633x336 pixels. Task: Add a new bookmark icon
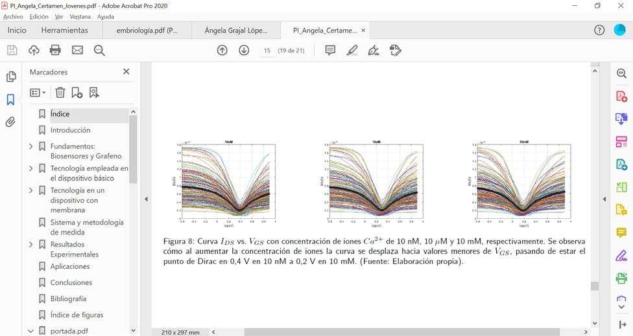click(77, 93)
